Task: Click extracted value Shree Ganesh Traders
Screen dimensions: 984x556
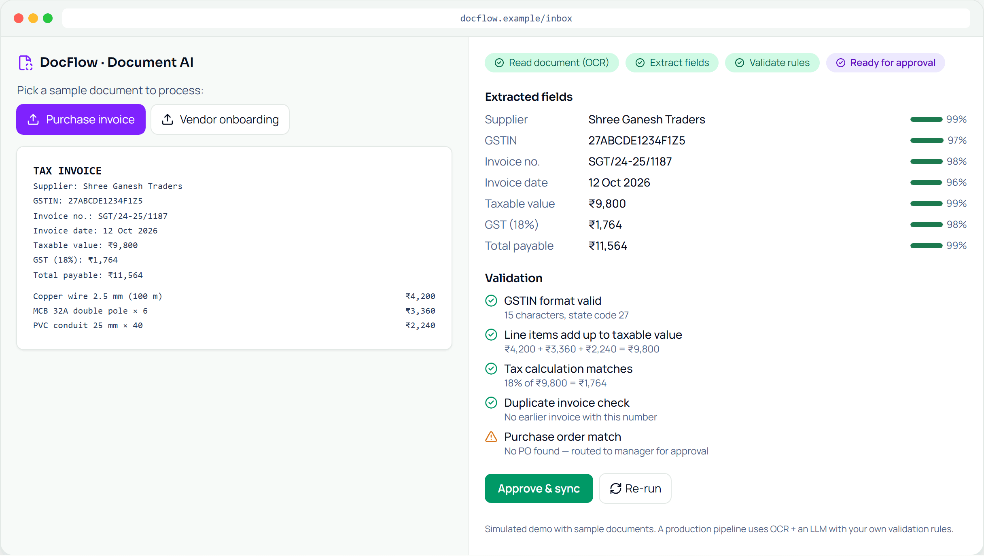Action: click(x=647, y=119)
